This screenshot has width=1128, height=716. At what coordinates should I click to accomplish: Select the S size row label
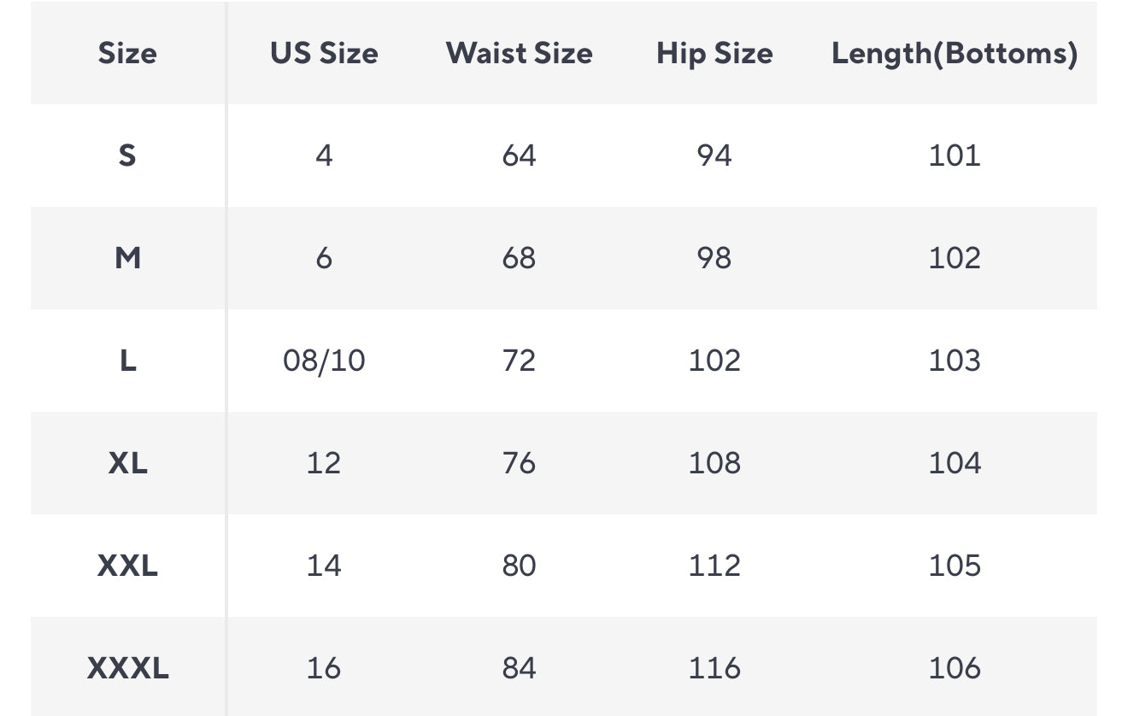127,156
